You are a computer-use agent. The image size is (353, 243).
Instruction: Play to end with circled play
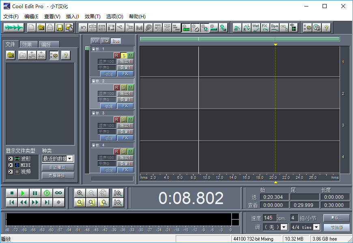click(47, 193)
